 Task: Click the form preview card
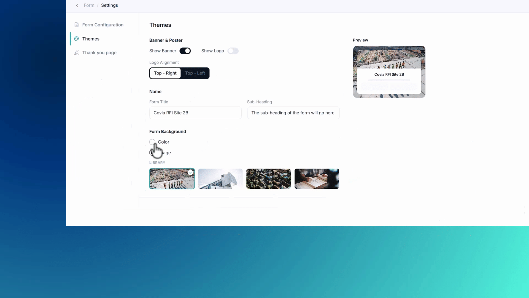click(x=389, y=72)
